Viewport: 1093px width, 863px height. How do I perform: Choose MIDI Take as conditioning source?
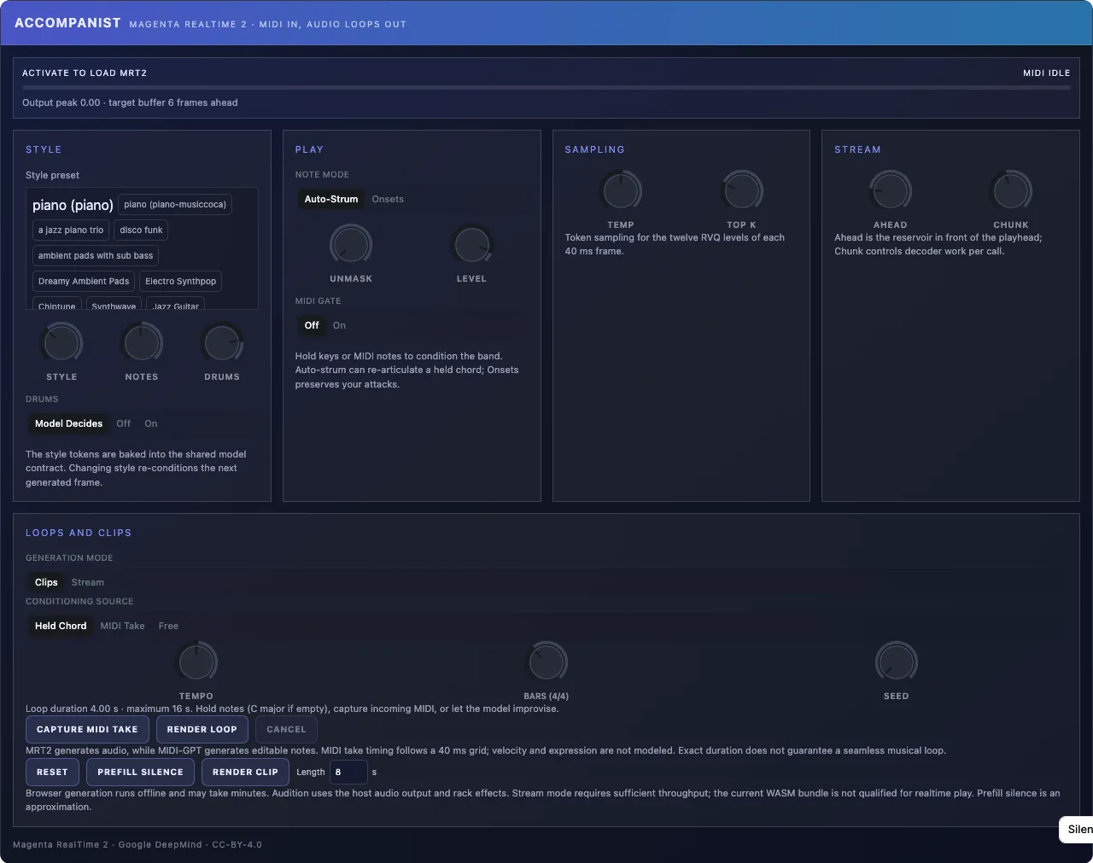coord(122,626)
